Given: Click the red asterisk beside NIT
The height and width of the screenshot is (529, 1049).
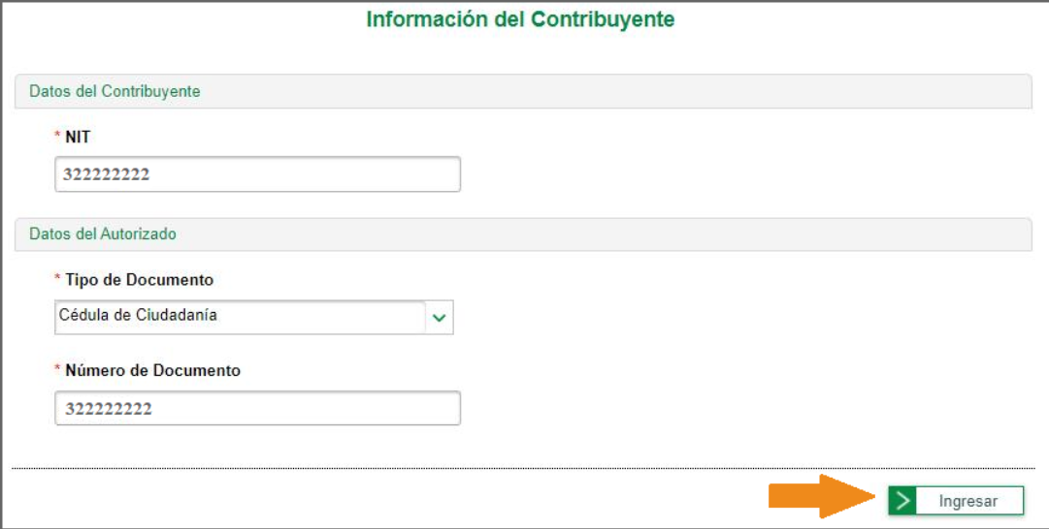Looking at the screenshot, I should 57,138.
